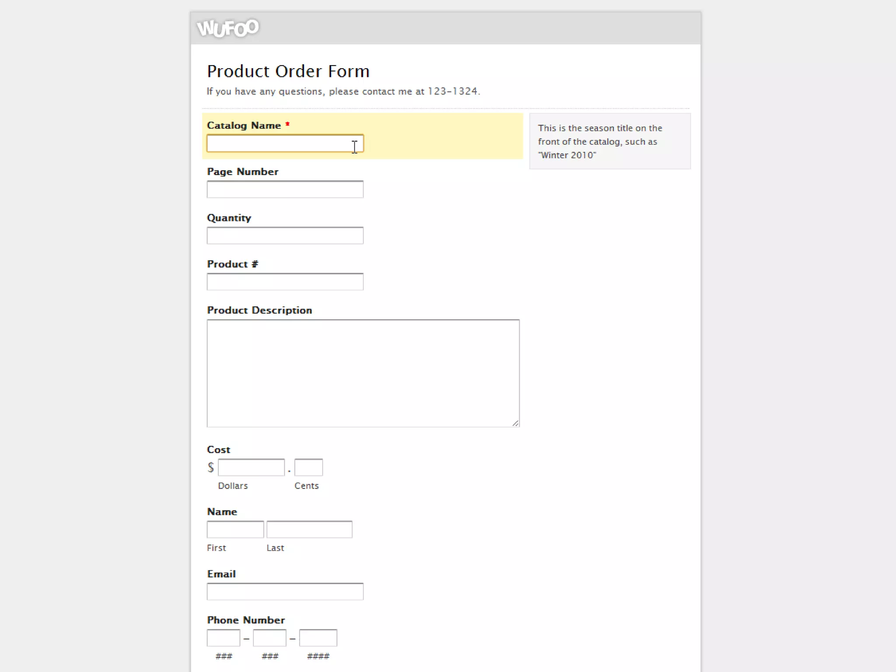Click the last four-digit phone box
This screenshot has height=672, width=896.
[318, 638]
